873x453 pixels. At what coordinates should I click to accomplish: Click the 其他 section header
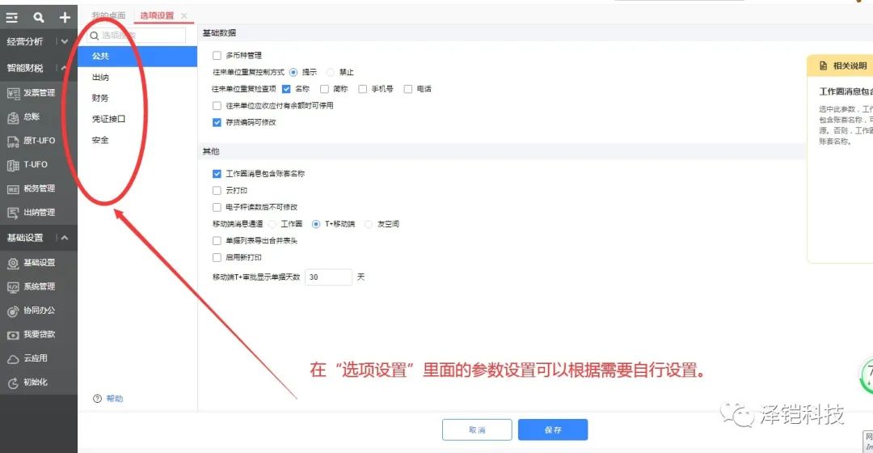[x=211, y=151]
